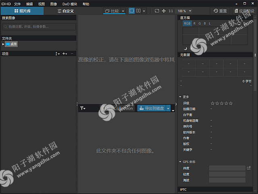Viewport: 258px width, 194px height.
Task: Toggle the monitor gamut warning icon
Action: (x=239, y=23)
